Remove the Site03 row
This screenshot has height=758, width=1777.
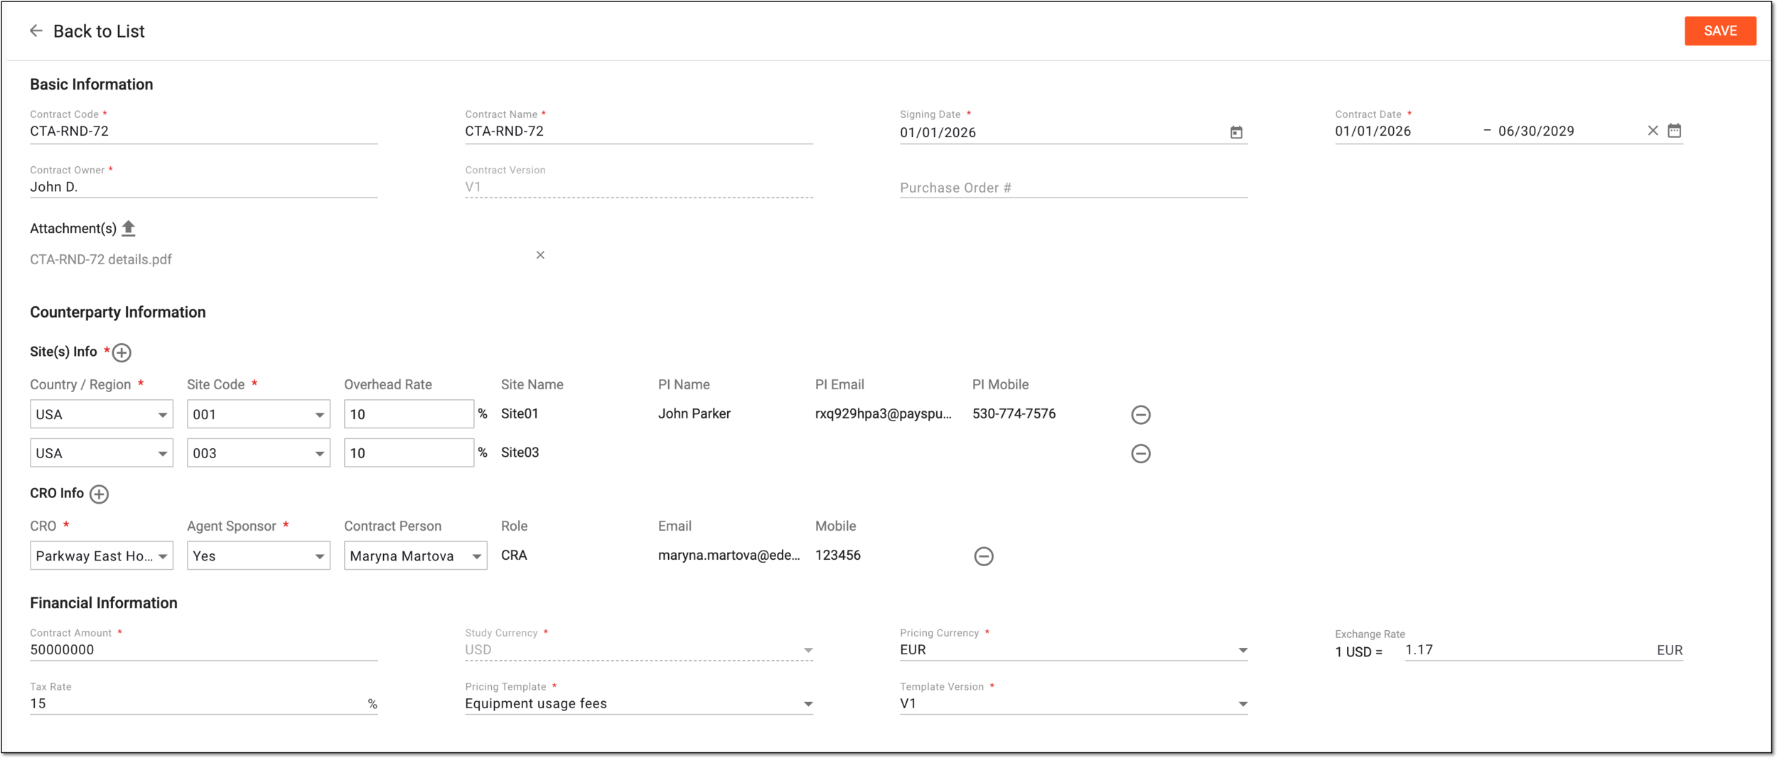tap(1140, 453)
